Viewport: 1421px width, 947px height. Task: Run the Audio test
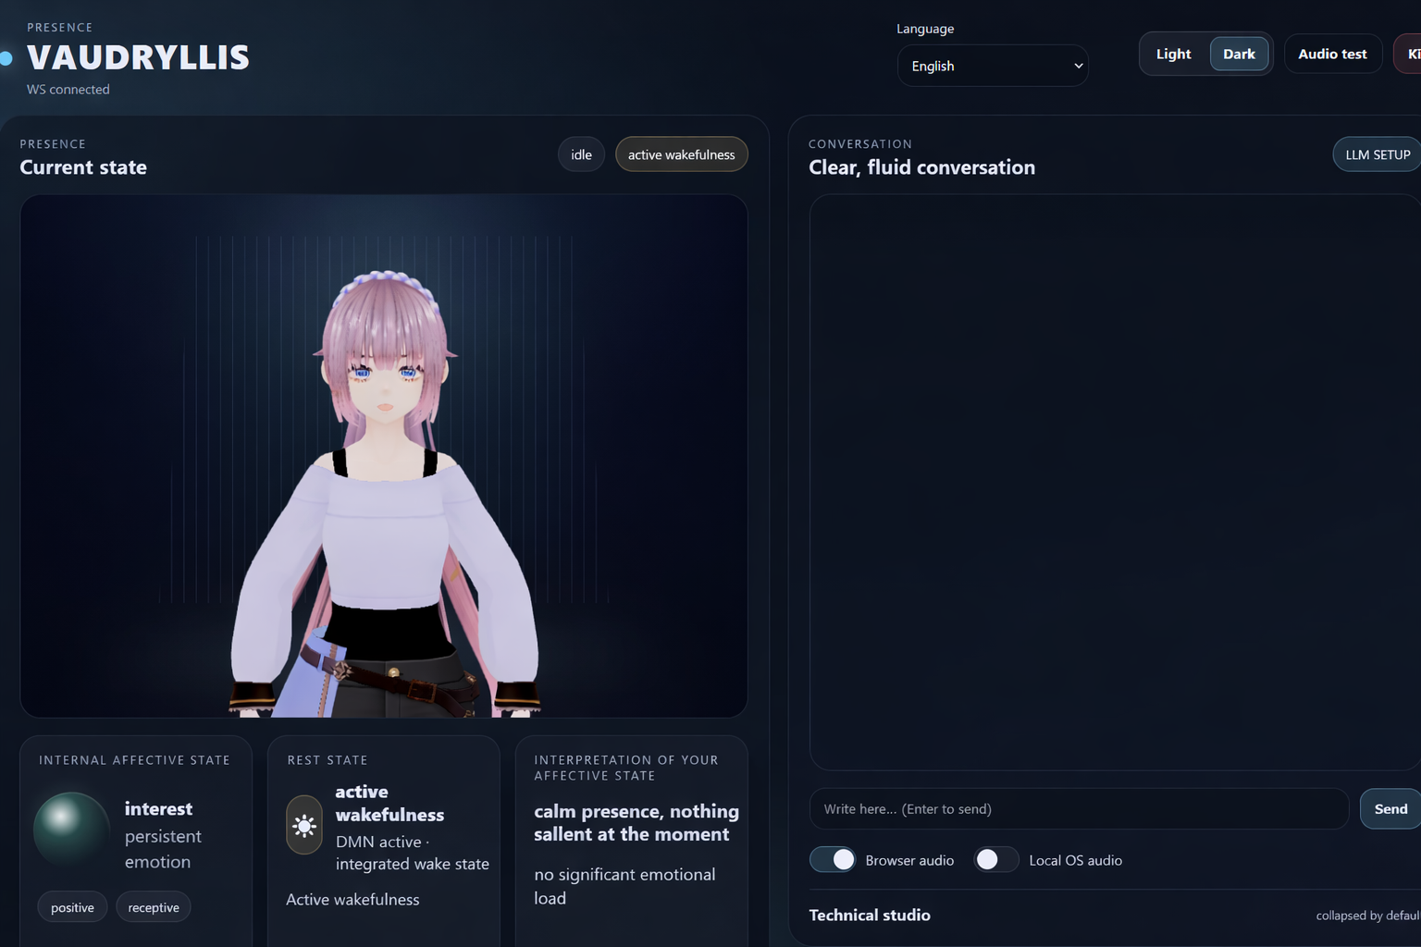tap(1332, 53)
